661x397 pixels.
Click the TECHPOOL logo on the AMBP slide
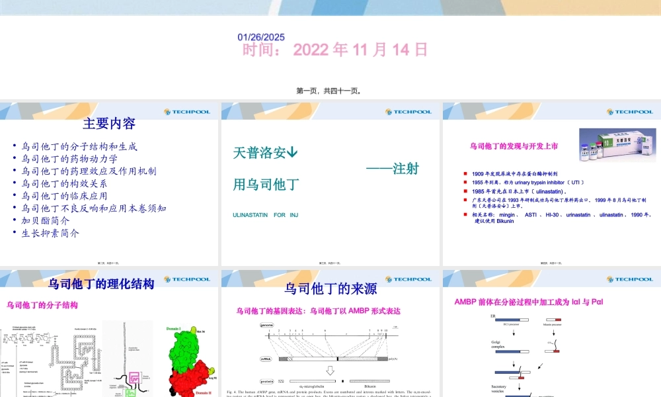pos(629,279)
